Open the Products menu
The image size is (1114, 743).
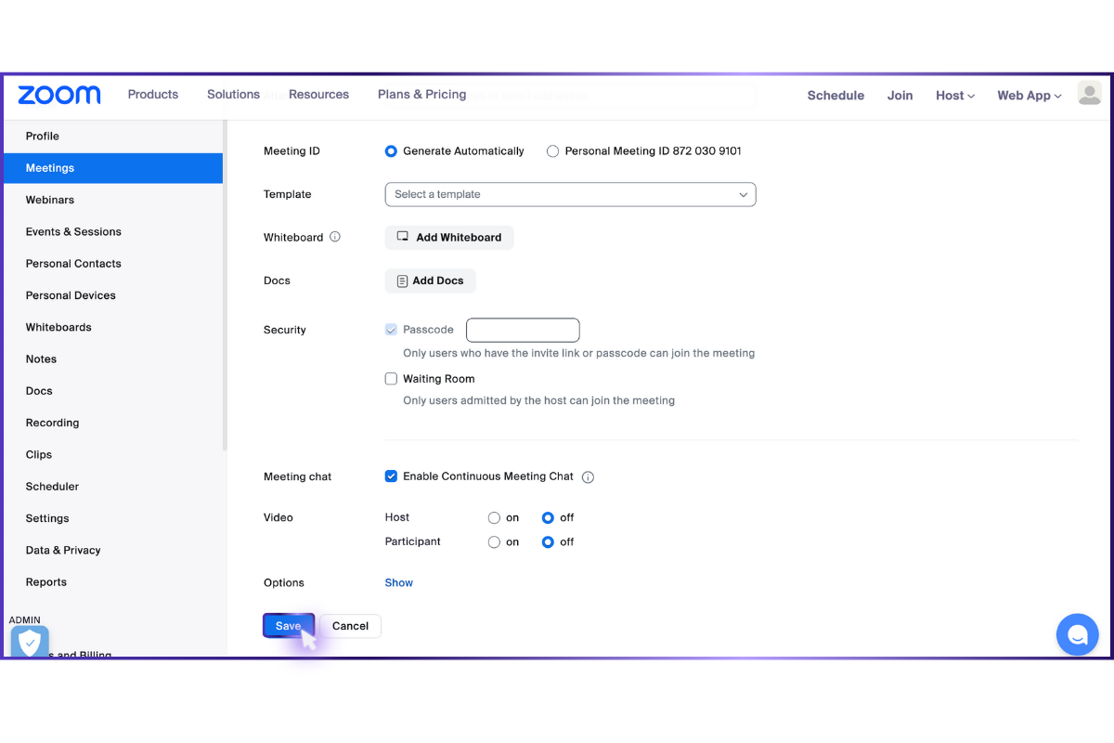pyautogui.click(x=153, y=95)
